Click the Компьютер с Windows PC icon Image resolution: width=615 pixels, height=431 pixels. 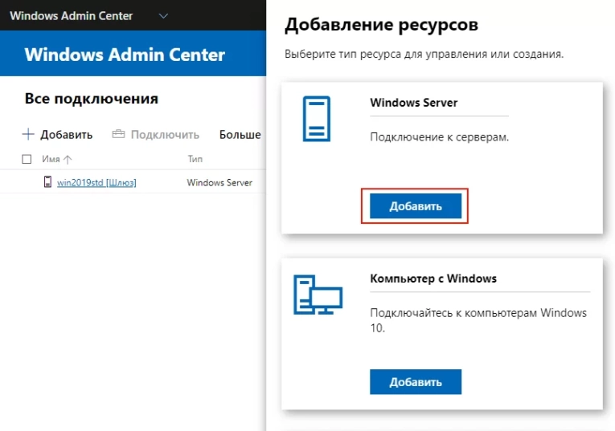(318, 295)
